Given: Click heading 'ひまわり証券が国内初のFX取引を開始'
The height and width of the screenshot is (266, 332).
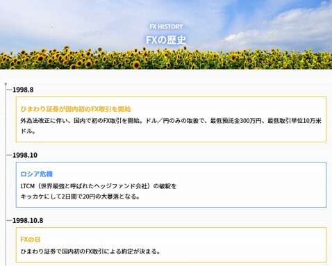Looking at the screenshot, I should [x=76, y=109].
